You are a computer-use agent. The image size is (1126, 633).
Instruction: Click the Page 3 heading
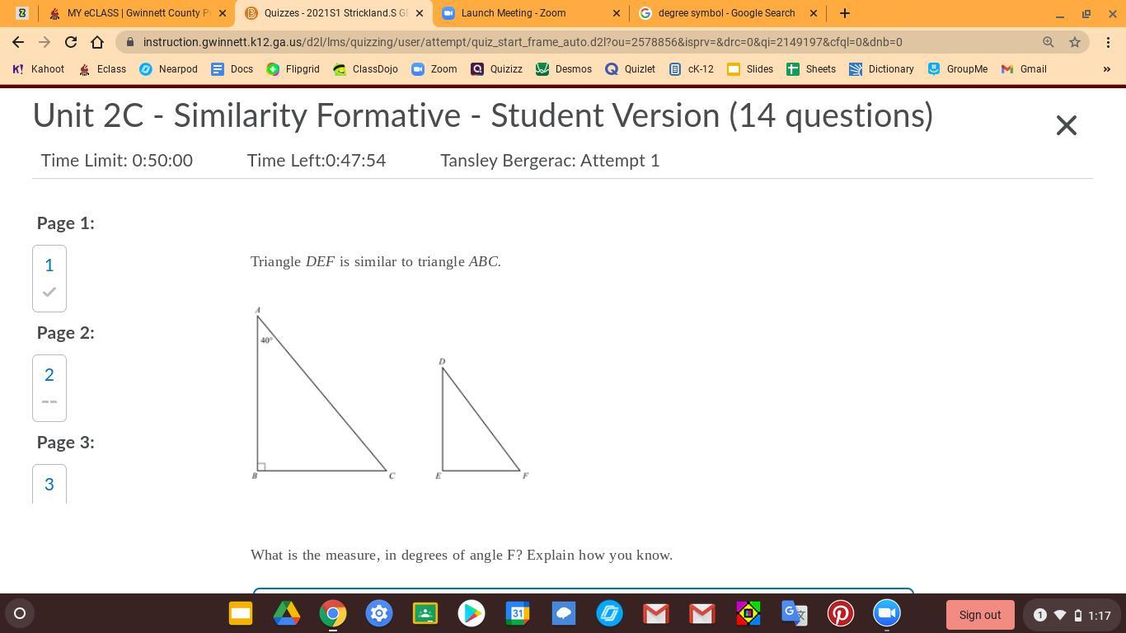[66, 443]
